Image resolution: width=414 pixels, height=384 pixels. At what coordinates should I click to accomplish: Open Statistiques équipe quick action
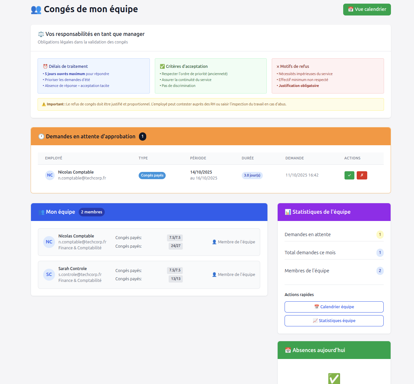coord(334,321)
